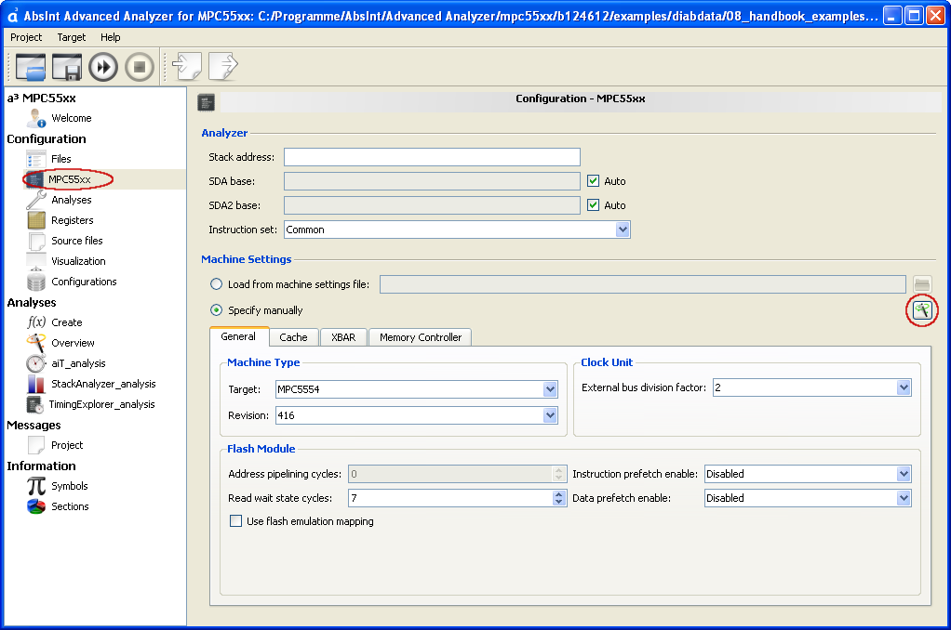951x630 pixels.
Task: Click the aiT_analysis clock icon
Action: click(x=36, y=363)
